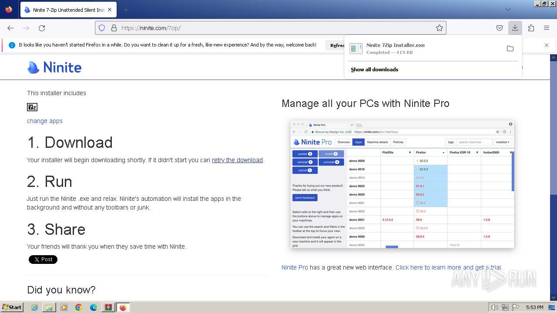Open Action Center flag tray icon
557x313 pixels.
tap(515, 307)
